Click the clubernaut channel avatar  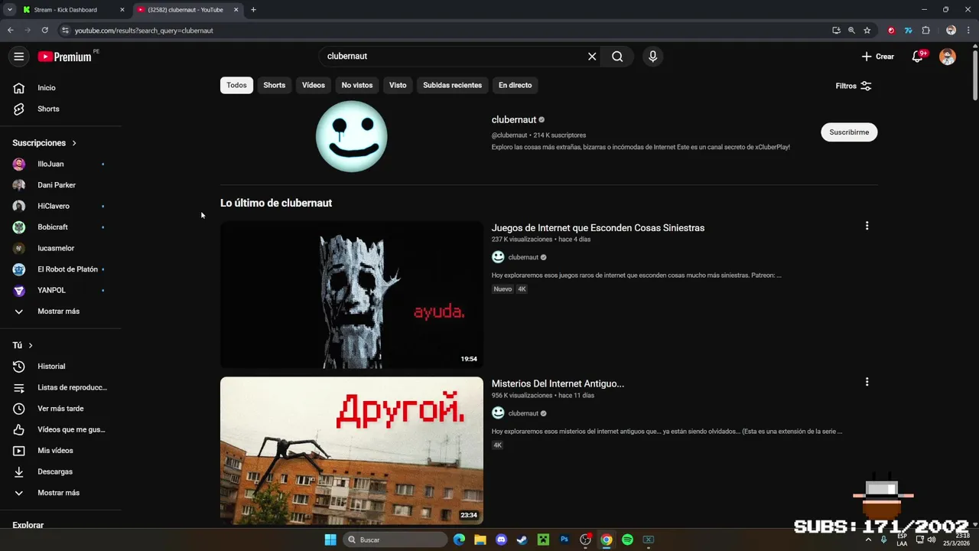pos(352,136)
